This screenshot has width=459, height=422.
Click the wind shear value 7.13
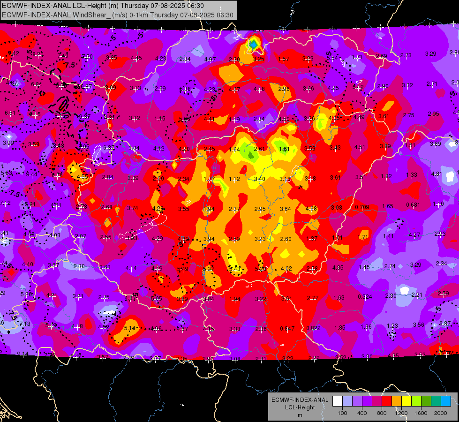tap(25, 324)
